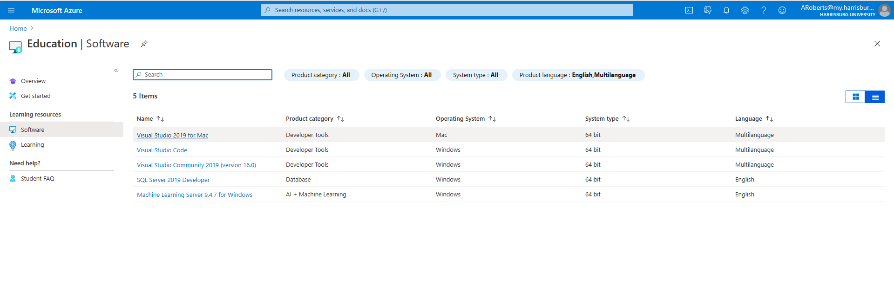894x299 pixels.
Task: Click the software Search field
Action: [x=203, y=75]
